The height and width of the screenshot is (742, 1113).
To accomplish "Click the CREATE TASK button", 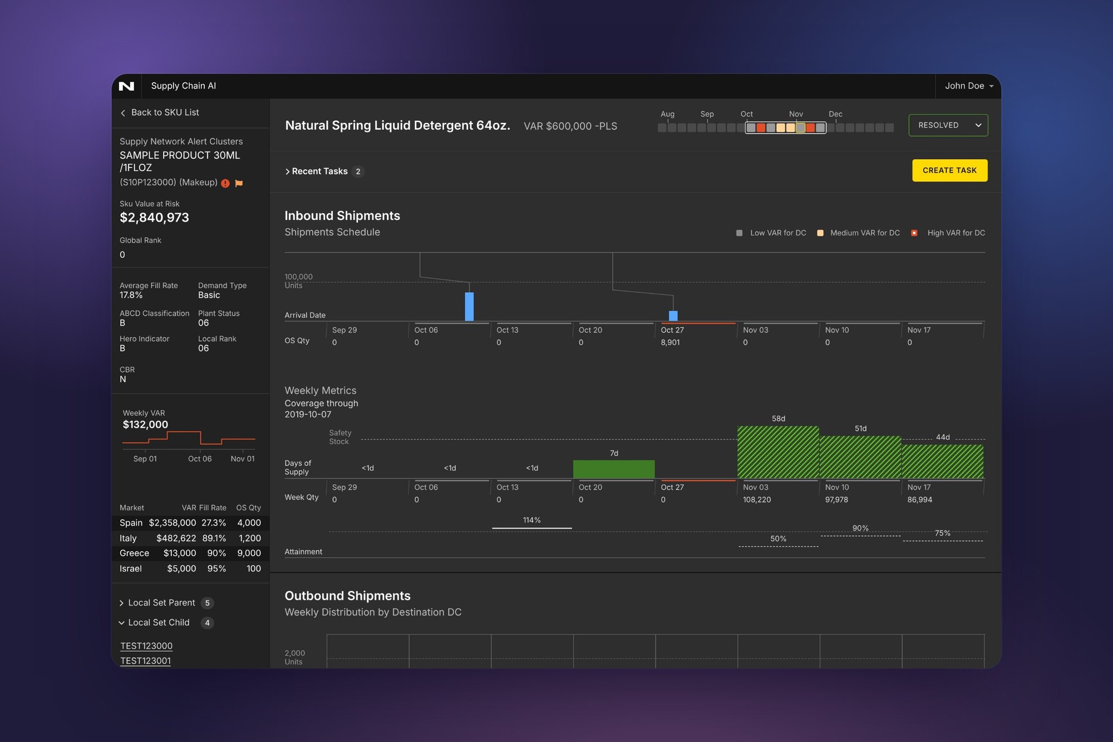I will (x=949, y=170).
